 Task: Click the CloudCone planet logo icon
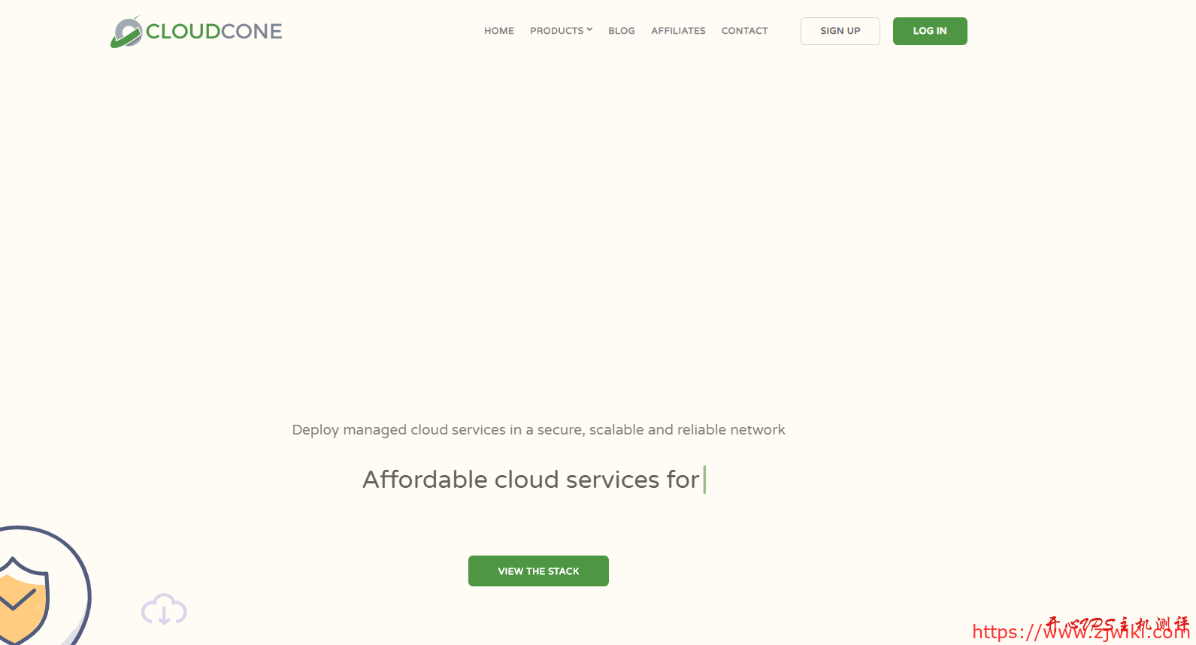coord(126,32)
